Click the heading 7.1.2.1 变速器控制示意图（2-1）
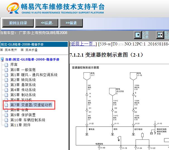The width and height of the screenshot is (169, 150). click(106, 55)
